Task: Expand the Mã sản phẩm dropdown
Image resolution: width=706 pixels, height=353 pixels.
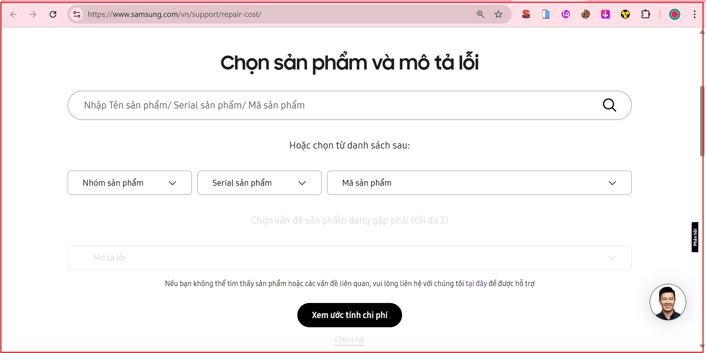Action: click(479, 183)
